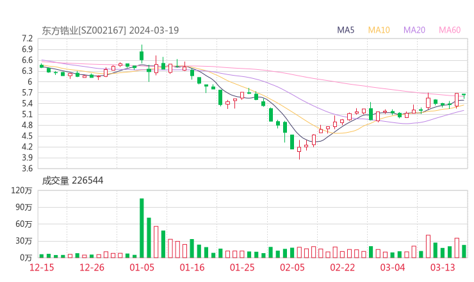The width and height of the screenshot is (474, 282).
Task: Select the 3.9 price axis value
Action: coord(27,158)
